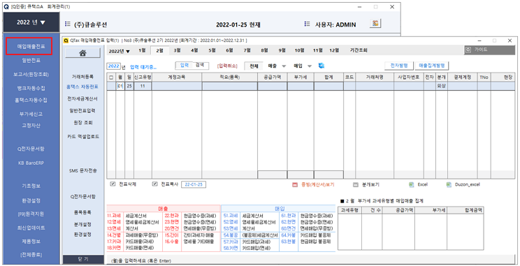Open 거래처등록 in the QTax side menu
Image resolution: width=520 pixels, height=266 pixels.
82,77
